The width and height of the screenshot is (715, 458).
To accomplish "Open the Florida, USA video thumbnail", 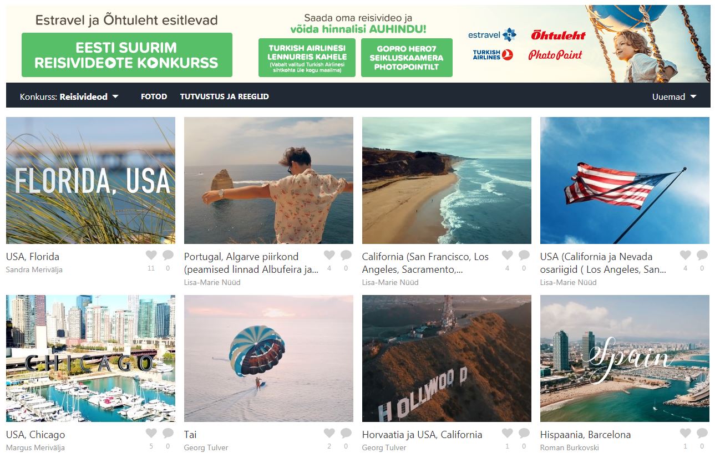I will 90,180.
